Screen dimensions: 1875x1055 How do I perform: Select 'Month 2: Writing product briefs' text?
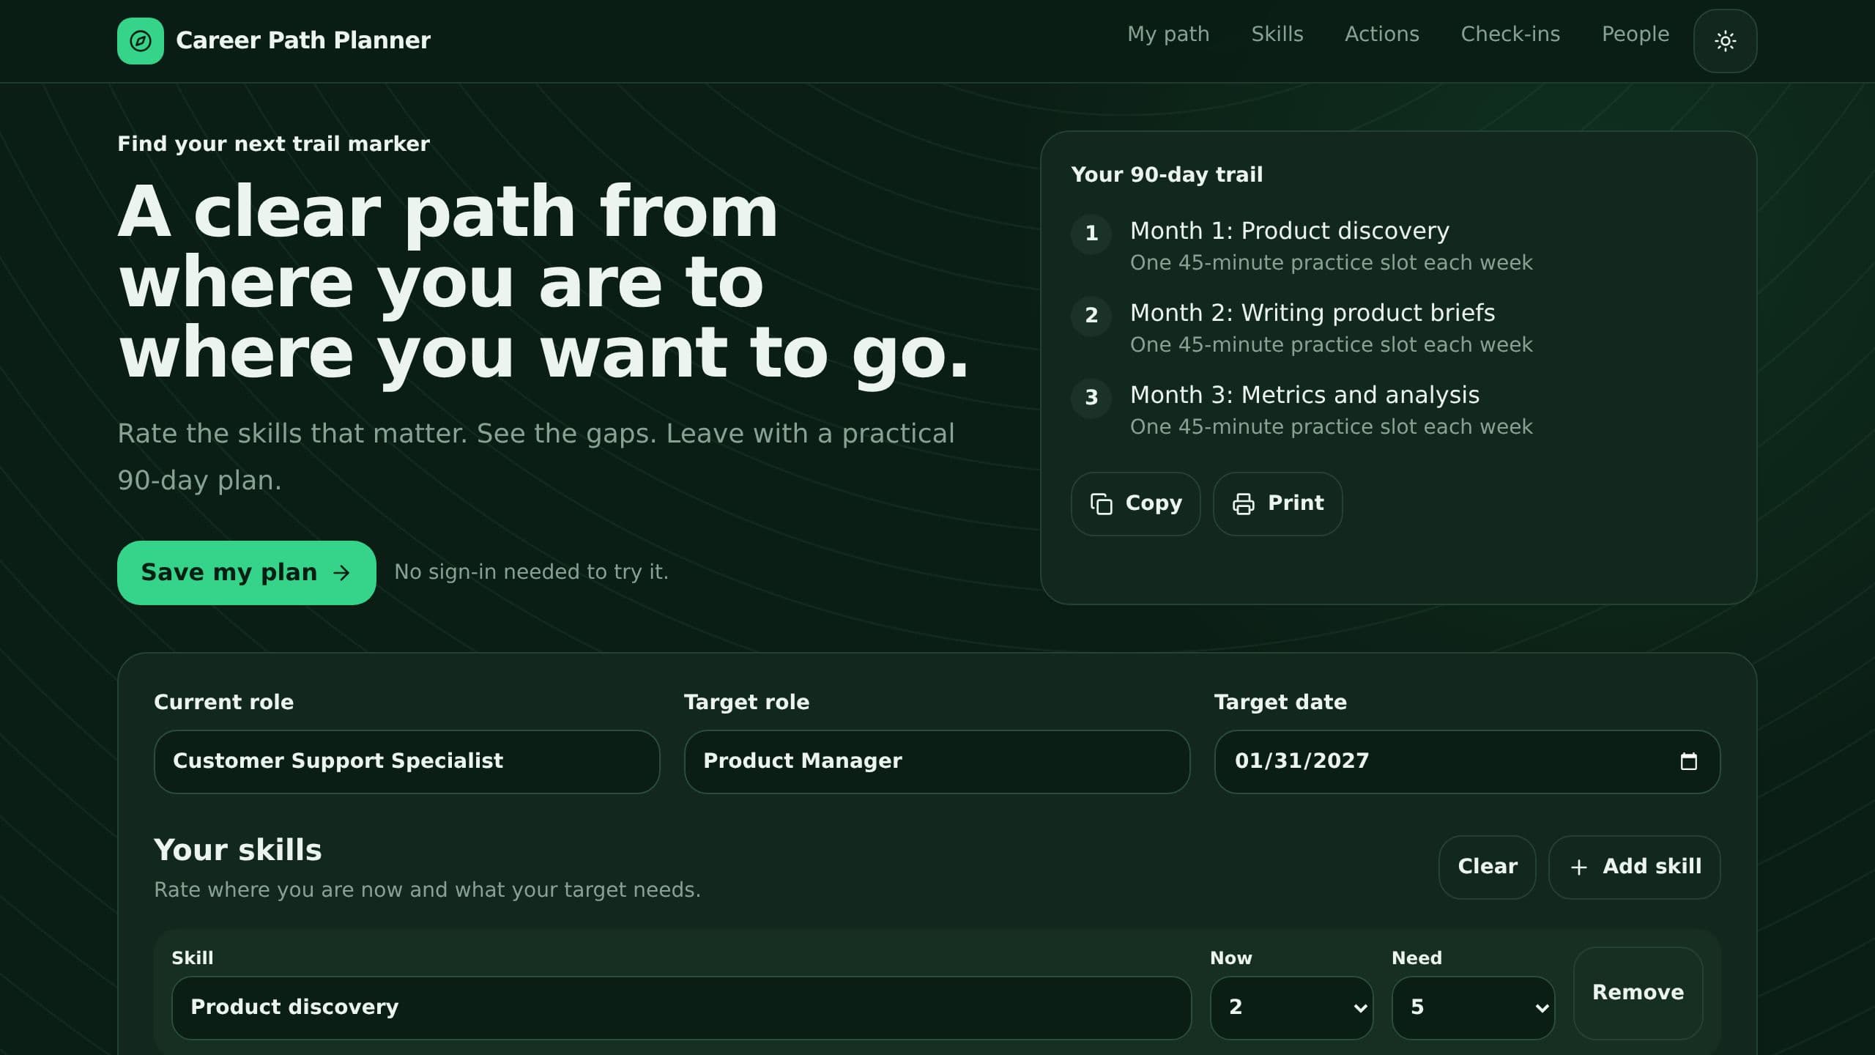(x=1312, y=313)
